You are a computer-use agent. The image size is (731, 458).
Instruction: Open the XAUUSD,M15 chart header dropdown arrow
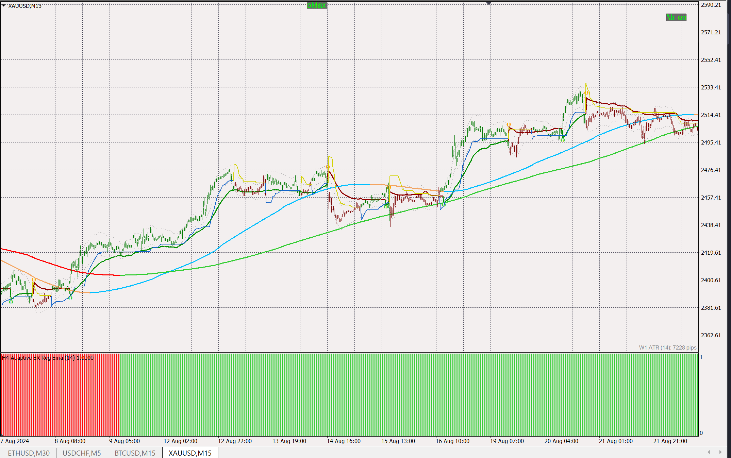[x=3, y=5]
